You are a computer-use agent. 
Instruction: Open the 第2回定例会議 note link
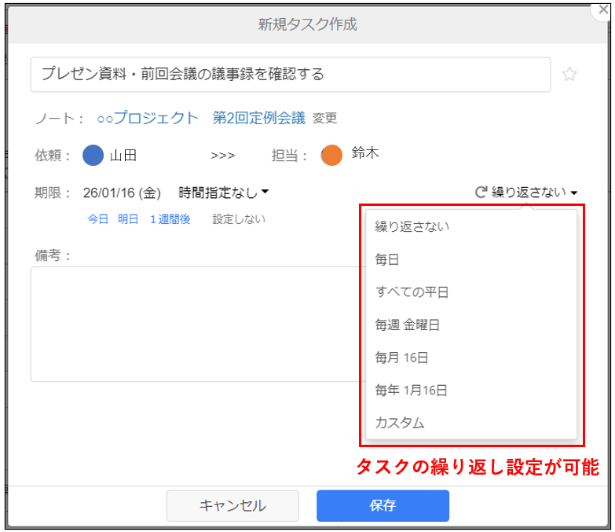(x=259, y=118)
